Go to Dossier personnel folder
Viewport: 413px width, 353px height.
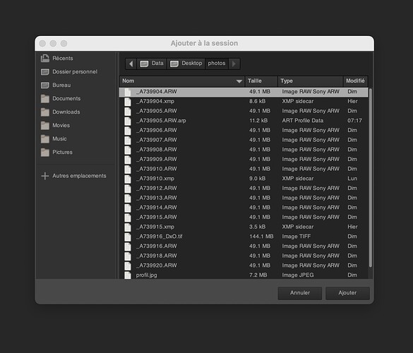click(69, 71)
